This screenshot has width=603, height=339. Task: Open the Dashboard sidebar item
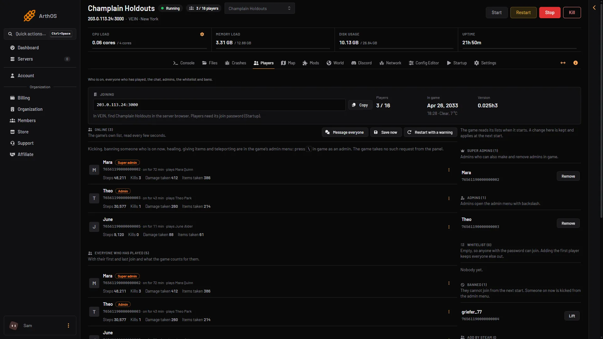click(x=40, y=48)
